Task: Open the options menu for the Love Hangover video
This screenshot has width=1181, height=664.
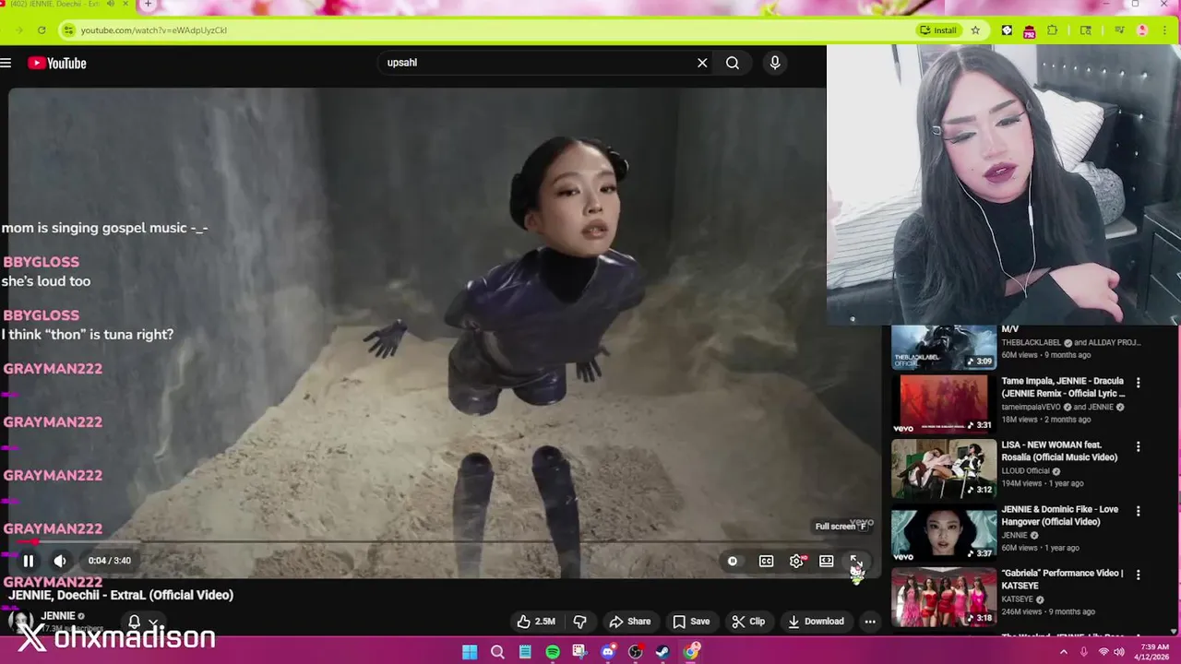Action: point(1138,511)
